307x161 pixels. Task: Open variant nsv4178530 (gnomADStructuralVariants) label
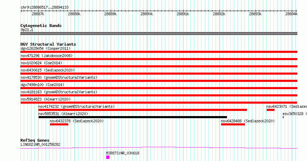tap(59, 77)
